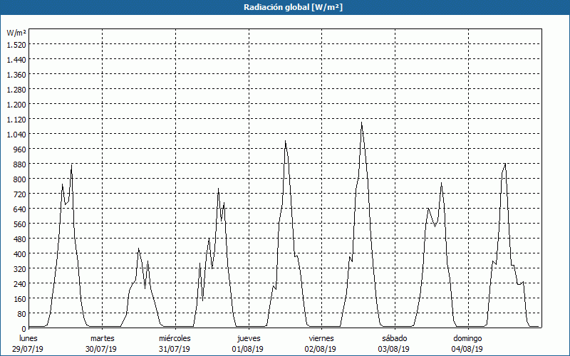
Task: Select the 1.200 y-axis value
Action: [16, 104]
